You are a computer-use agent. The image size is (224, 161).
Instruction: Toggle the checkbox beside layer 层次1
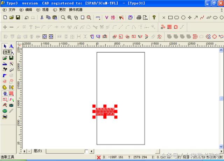click(x=86, y=151)
